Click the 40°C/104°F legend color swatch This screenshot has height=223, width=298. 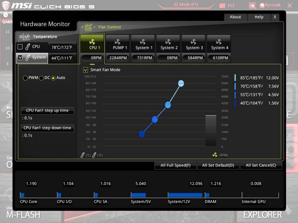[235, 103]
